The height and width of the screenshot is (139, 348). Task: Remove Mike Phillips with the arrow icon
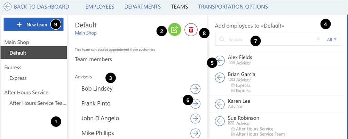pos(195,133)
